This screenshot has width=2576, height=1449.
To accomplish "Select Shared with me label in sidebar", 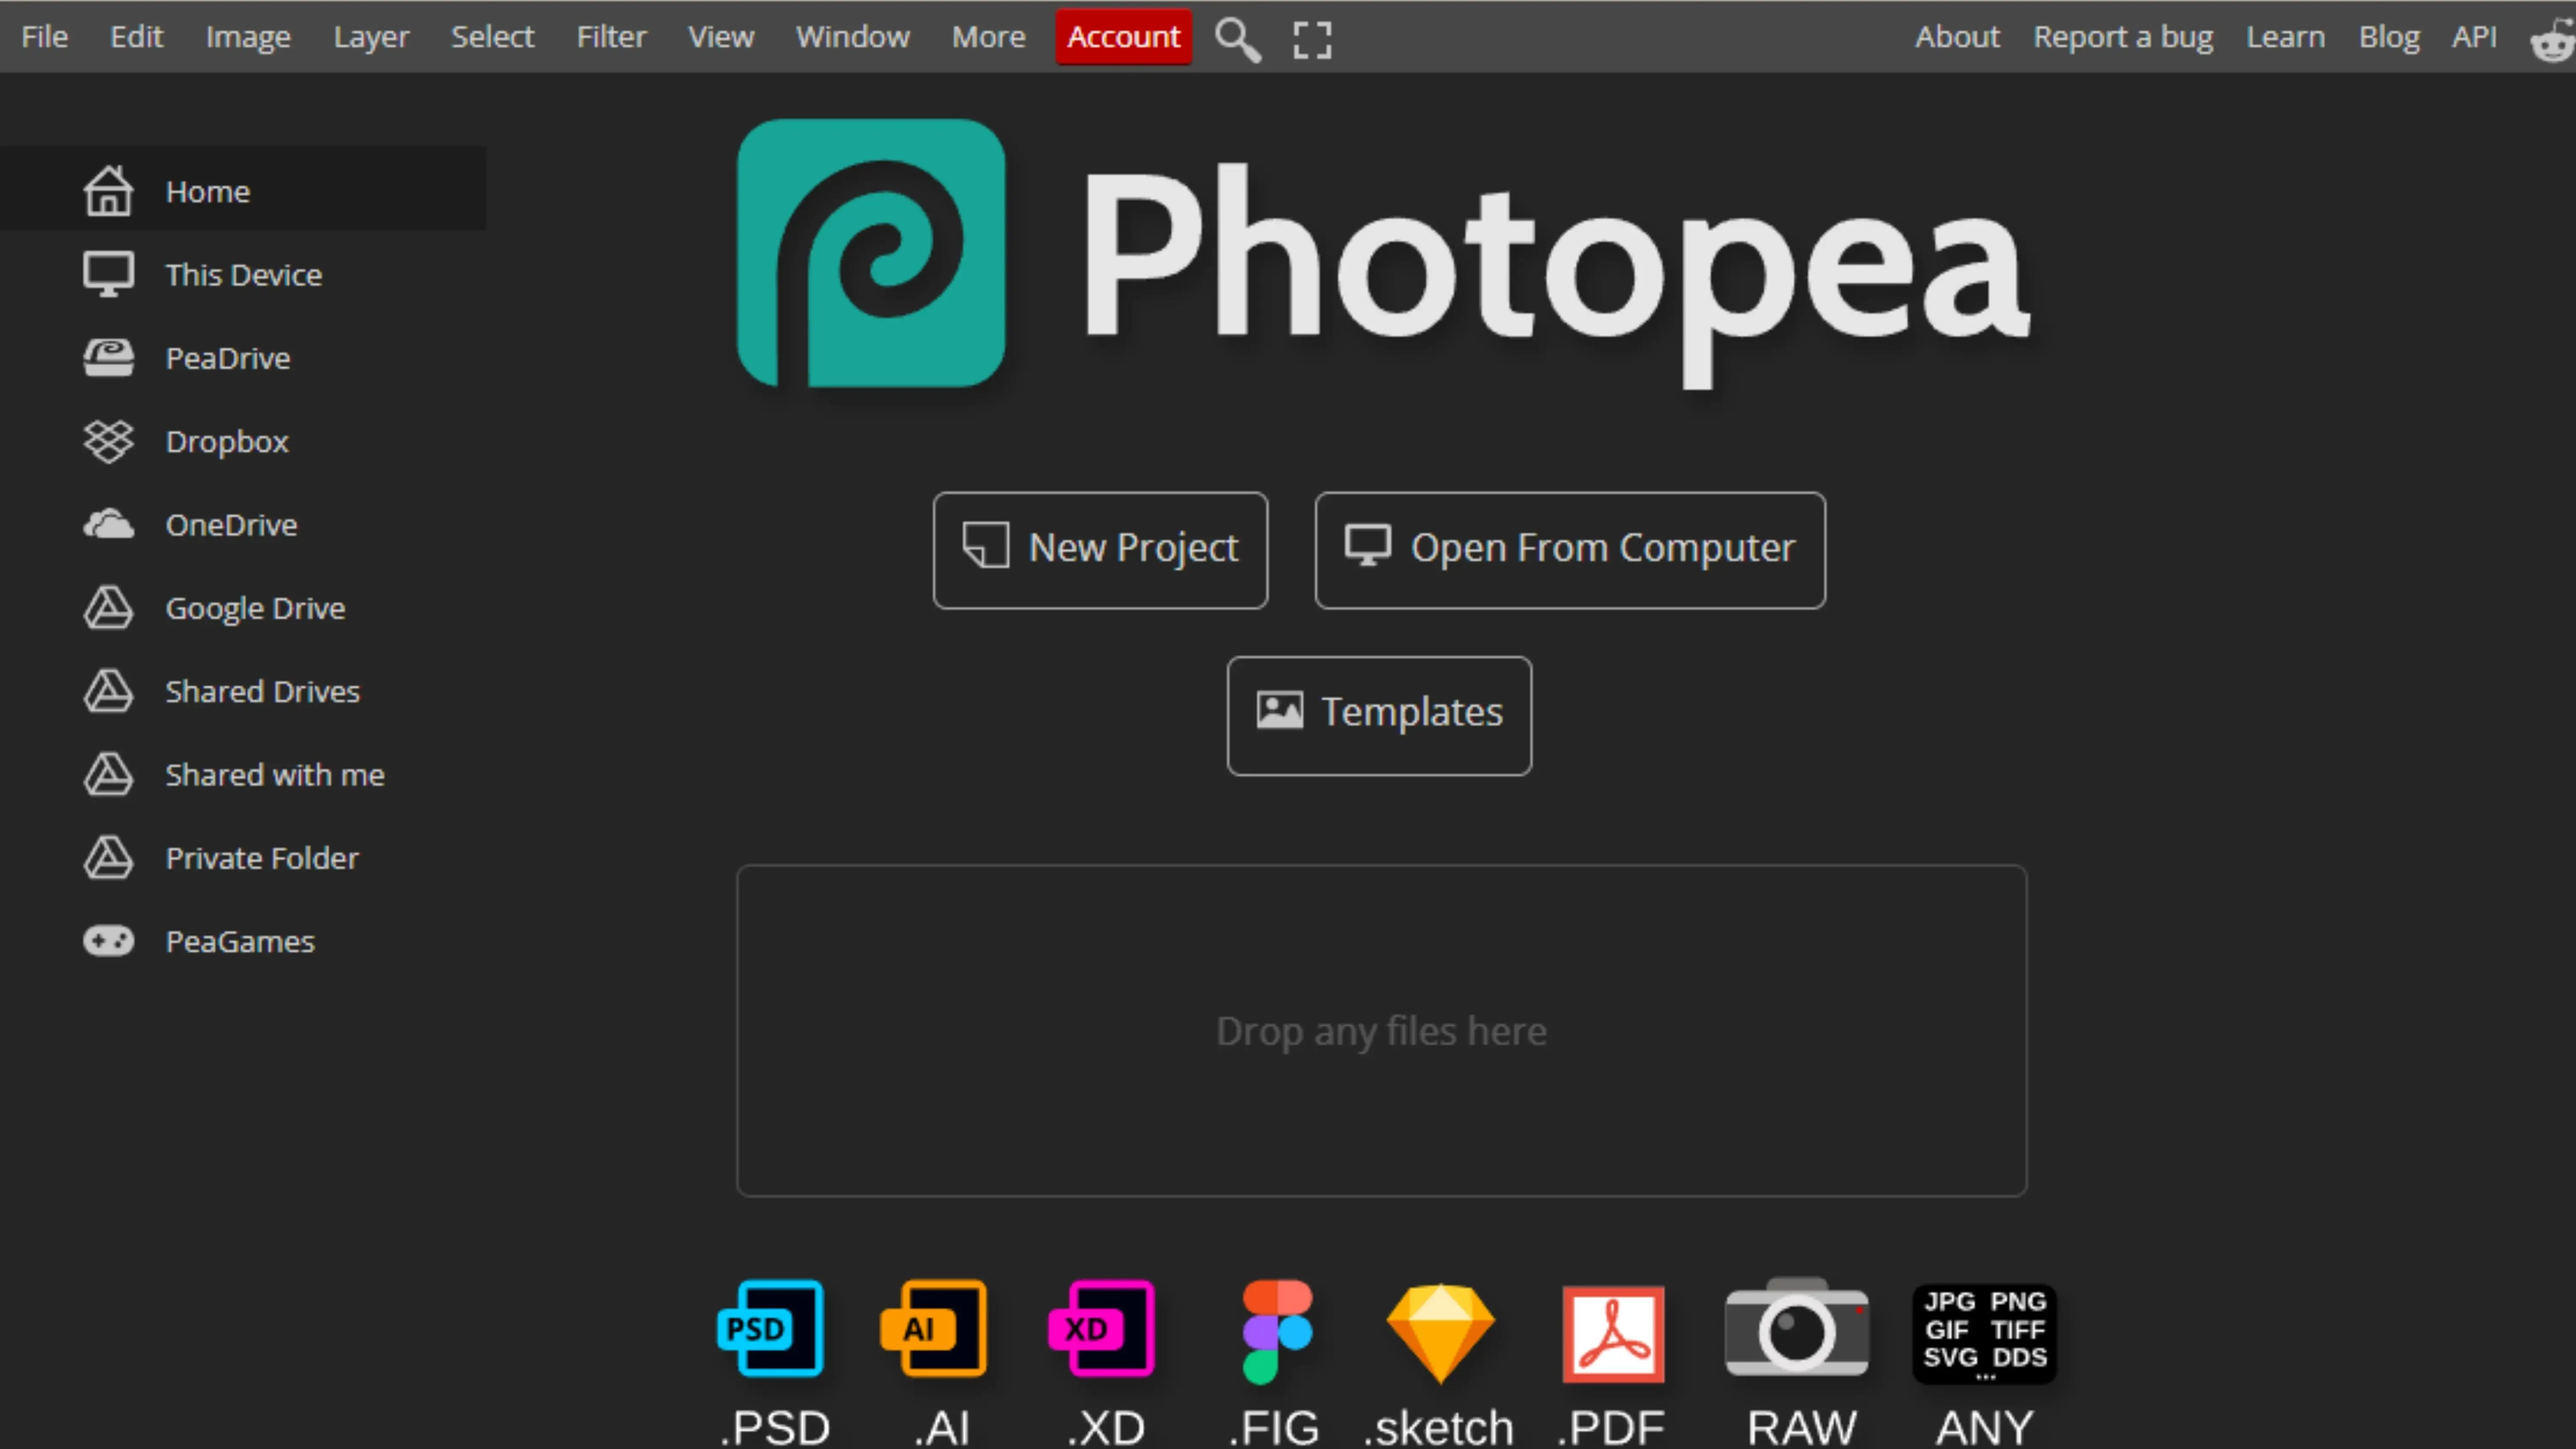I will pos(275,774).
